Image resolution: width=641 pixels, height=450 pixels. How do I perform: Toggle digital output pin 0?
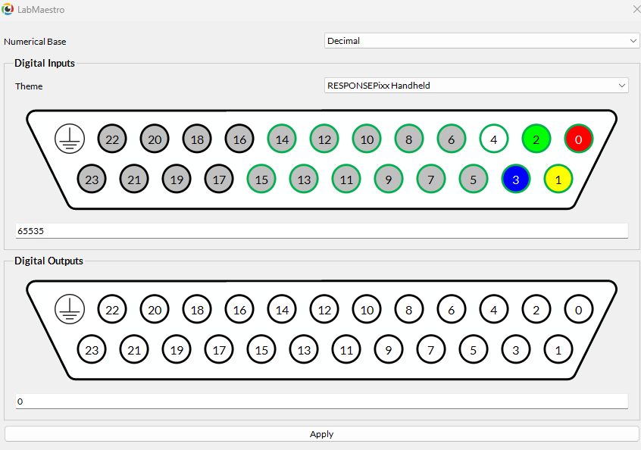(579, 309)
